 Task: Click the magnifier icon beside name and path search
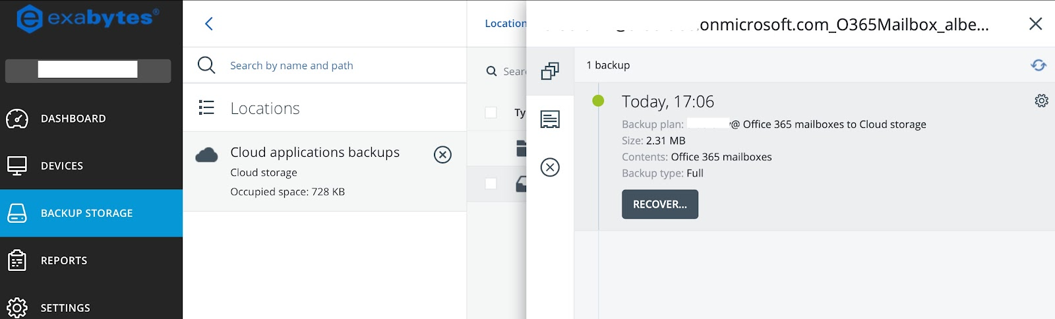[x=206, y=65]
